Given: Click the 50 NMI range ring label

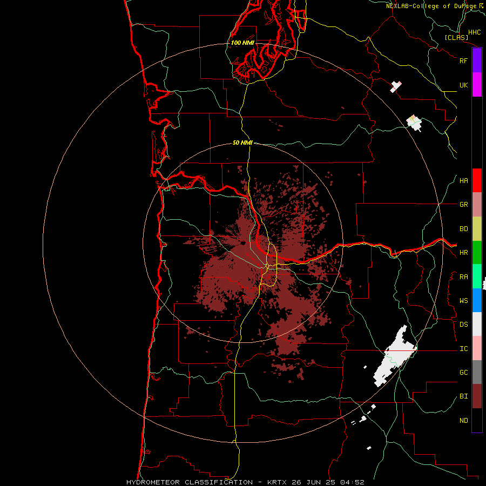Looking at the screenshot, I should click(x=242, y=143).
